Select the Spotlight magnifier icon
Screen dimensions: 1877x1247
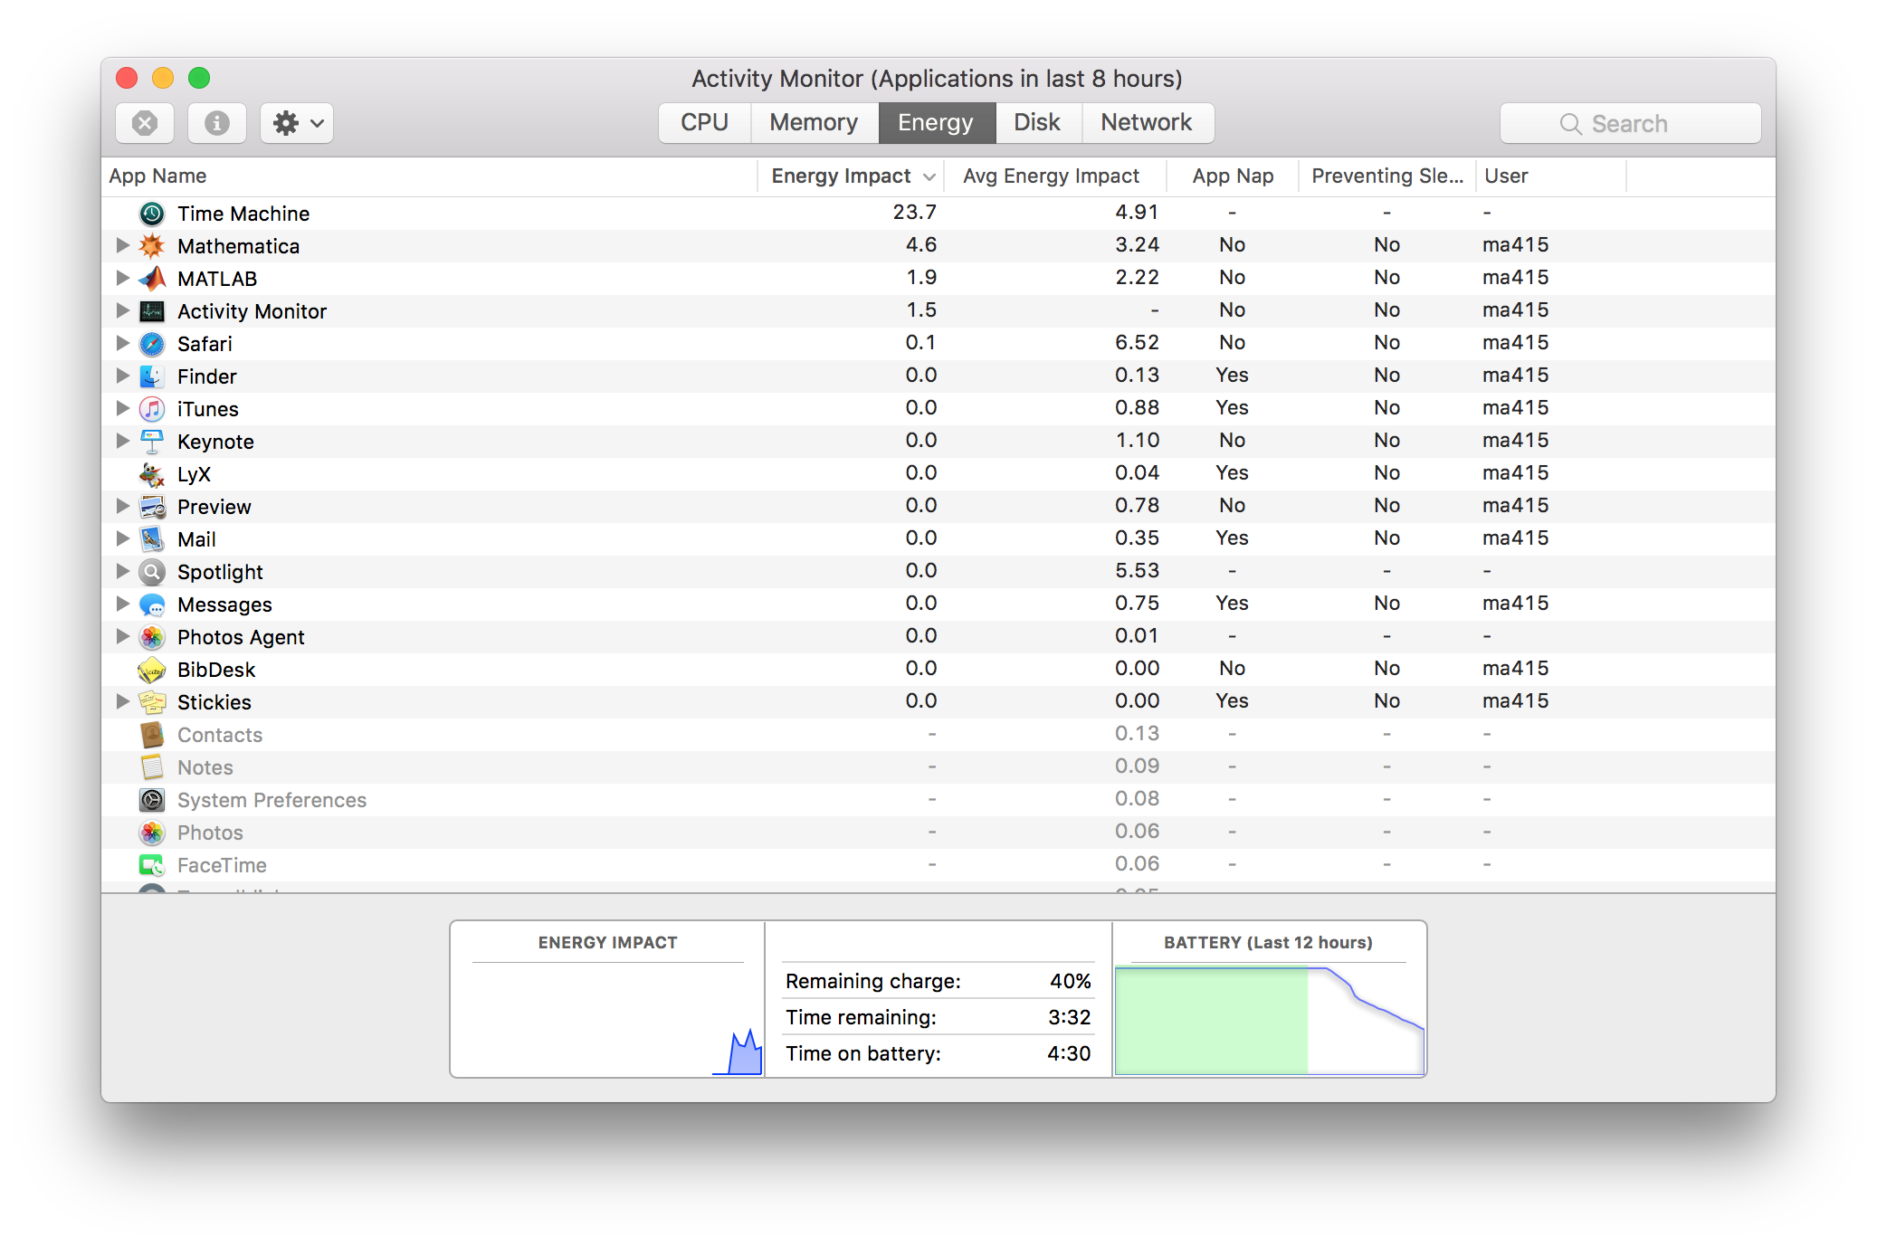point(152,572)
